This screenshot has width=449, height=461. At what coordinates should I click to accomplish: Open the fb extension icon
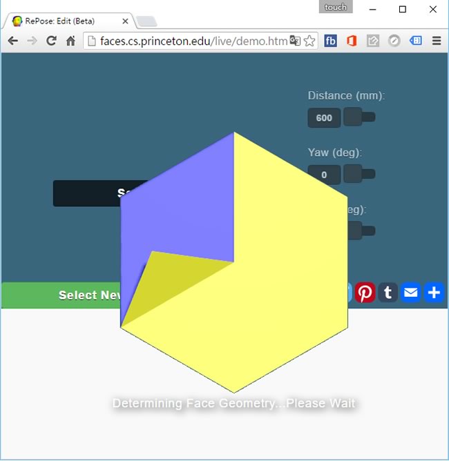click(x=330, y=41)
